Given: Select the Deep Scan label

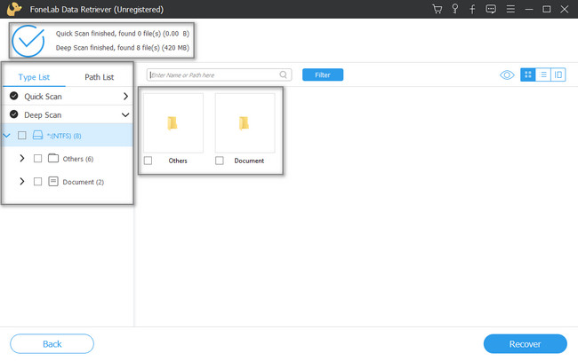Looking at the screenshot, I should coord(43,115).
